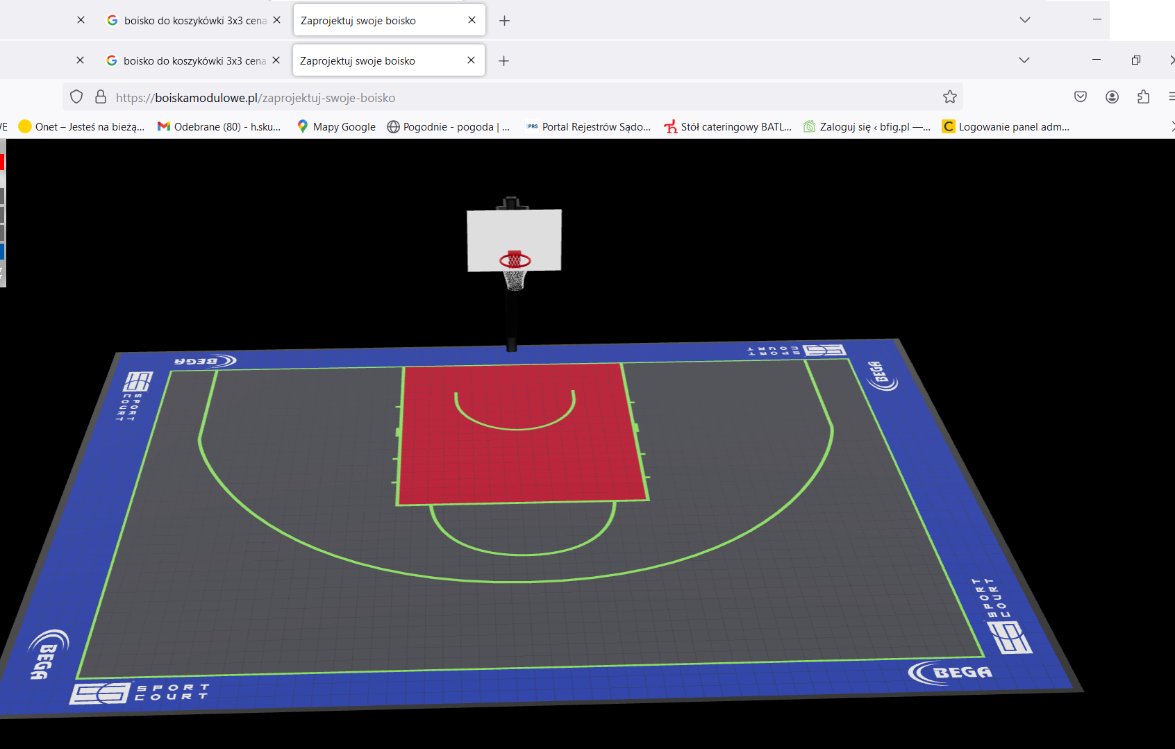Bookmark this page with the star icon
The width and height of the screenshot is (1175, 749).
(x=949, y=97)
